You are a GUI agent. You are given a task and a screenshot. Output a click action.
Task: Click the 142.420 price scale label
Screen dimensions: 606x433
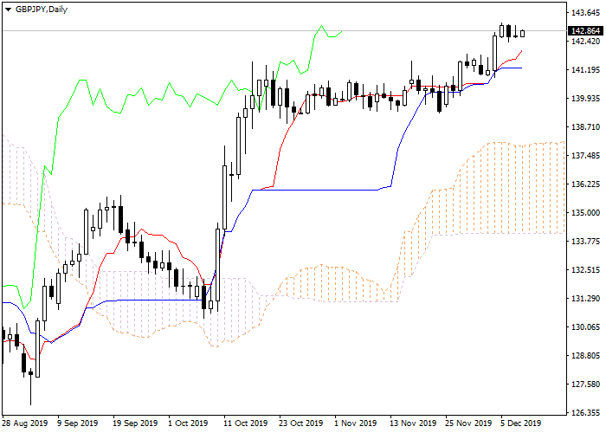[585, 42]
